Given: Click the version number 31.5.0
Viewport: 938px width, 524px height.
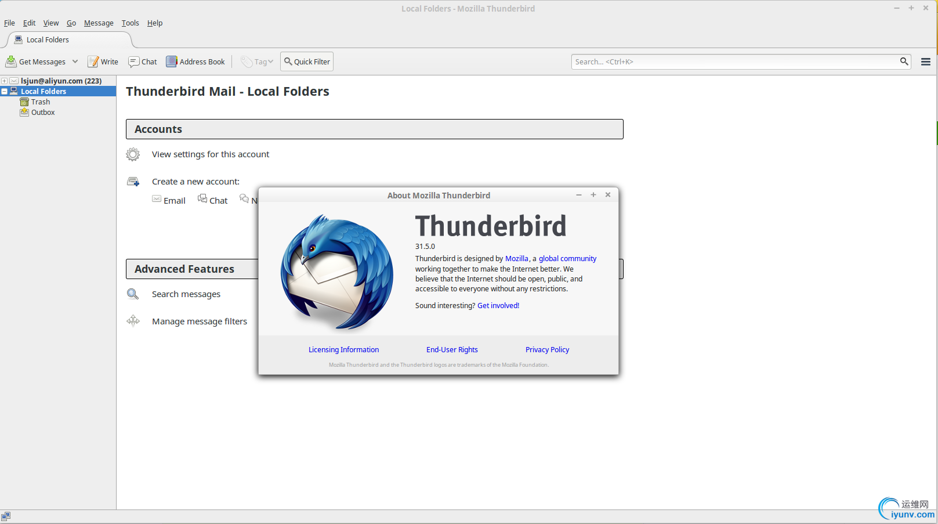Looking at the screenshot, I should [425, 247].
